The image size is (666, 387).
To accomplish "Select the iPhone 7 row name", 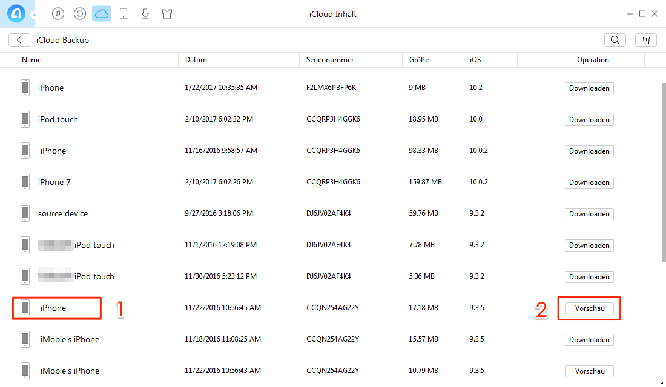I will 54,182.
